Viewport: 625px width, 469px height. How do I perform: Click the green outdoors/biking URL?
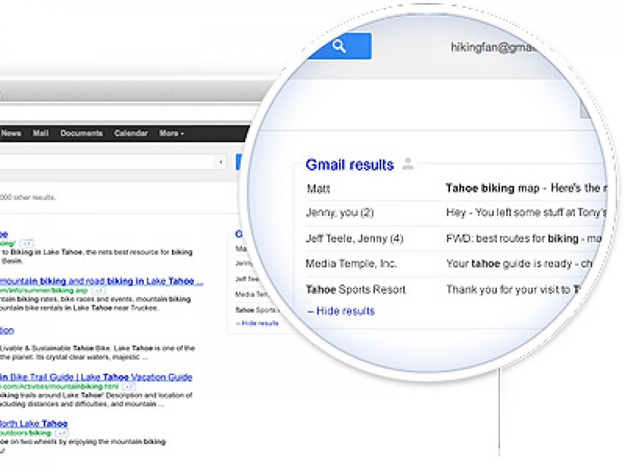click(26, 433)
